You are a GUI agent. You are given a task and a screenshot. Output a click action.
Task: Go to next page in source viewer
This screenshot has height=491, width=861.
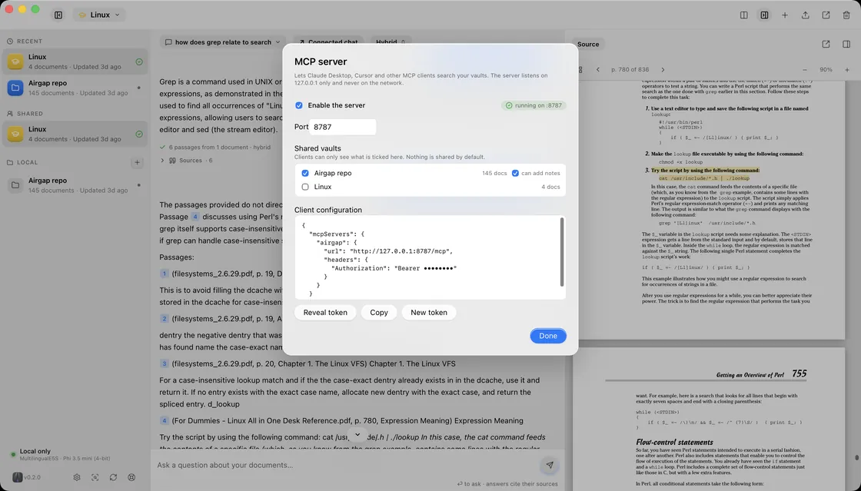(x=663, y=70)
